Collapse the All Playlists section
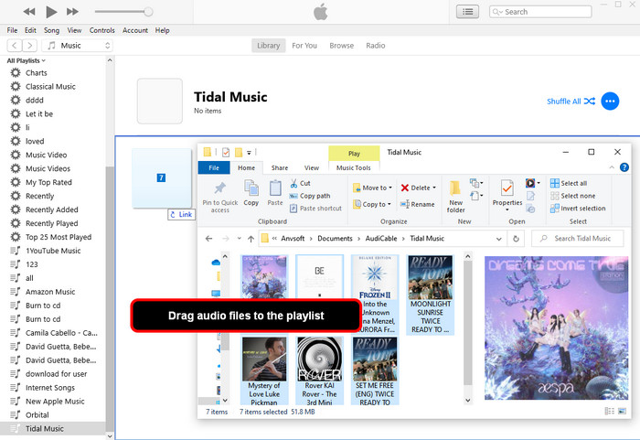Viewport: 640px width, 440px height. (x=27, y=60)
